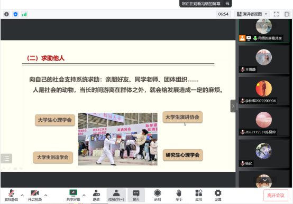Open meeting 设置 gear icon
Viewport: 293px width, 204px height.
click(218, 195)
